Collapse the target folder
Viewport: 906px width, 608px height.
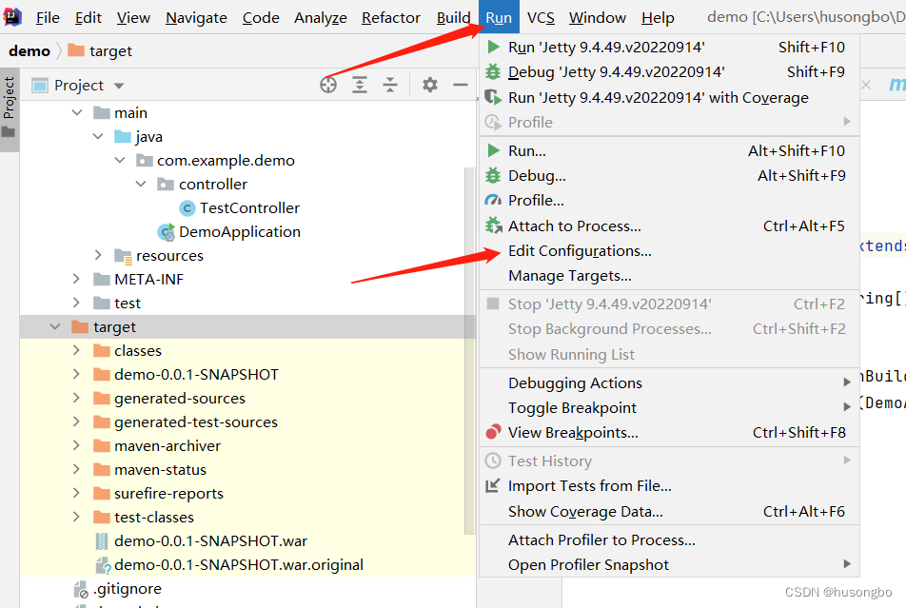click(55, 326)
